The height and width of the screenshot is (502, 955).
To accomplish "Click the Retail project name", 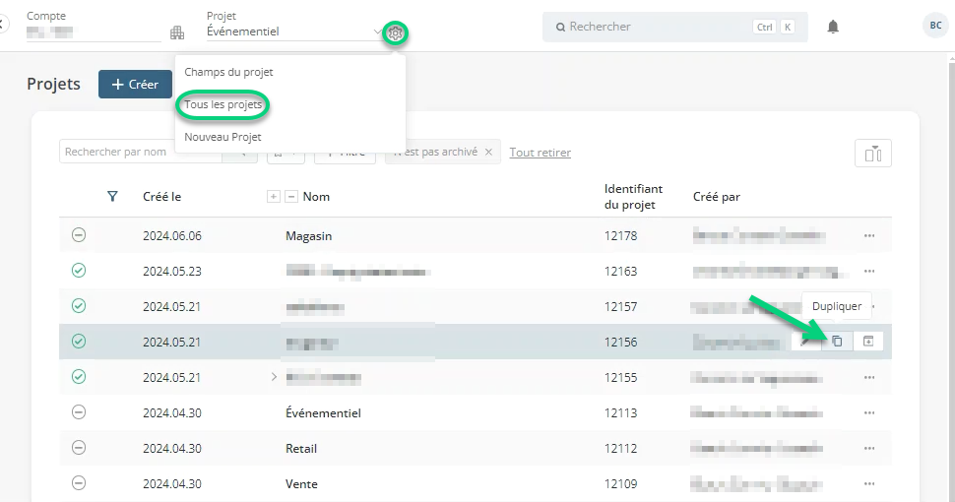I will 301,449.
